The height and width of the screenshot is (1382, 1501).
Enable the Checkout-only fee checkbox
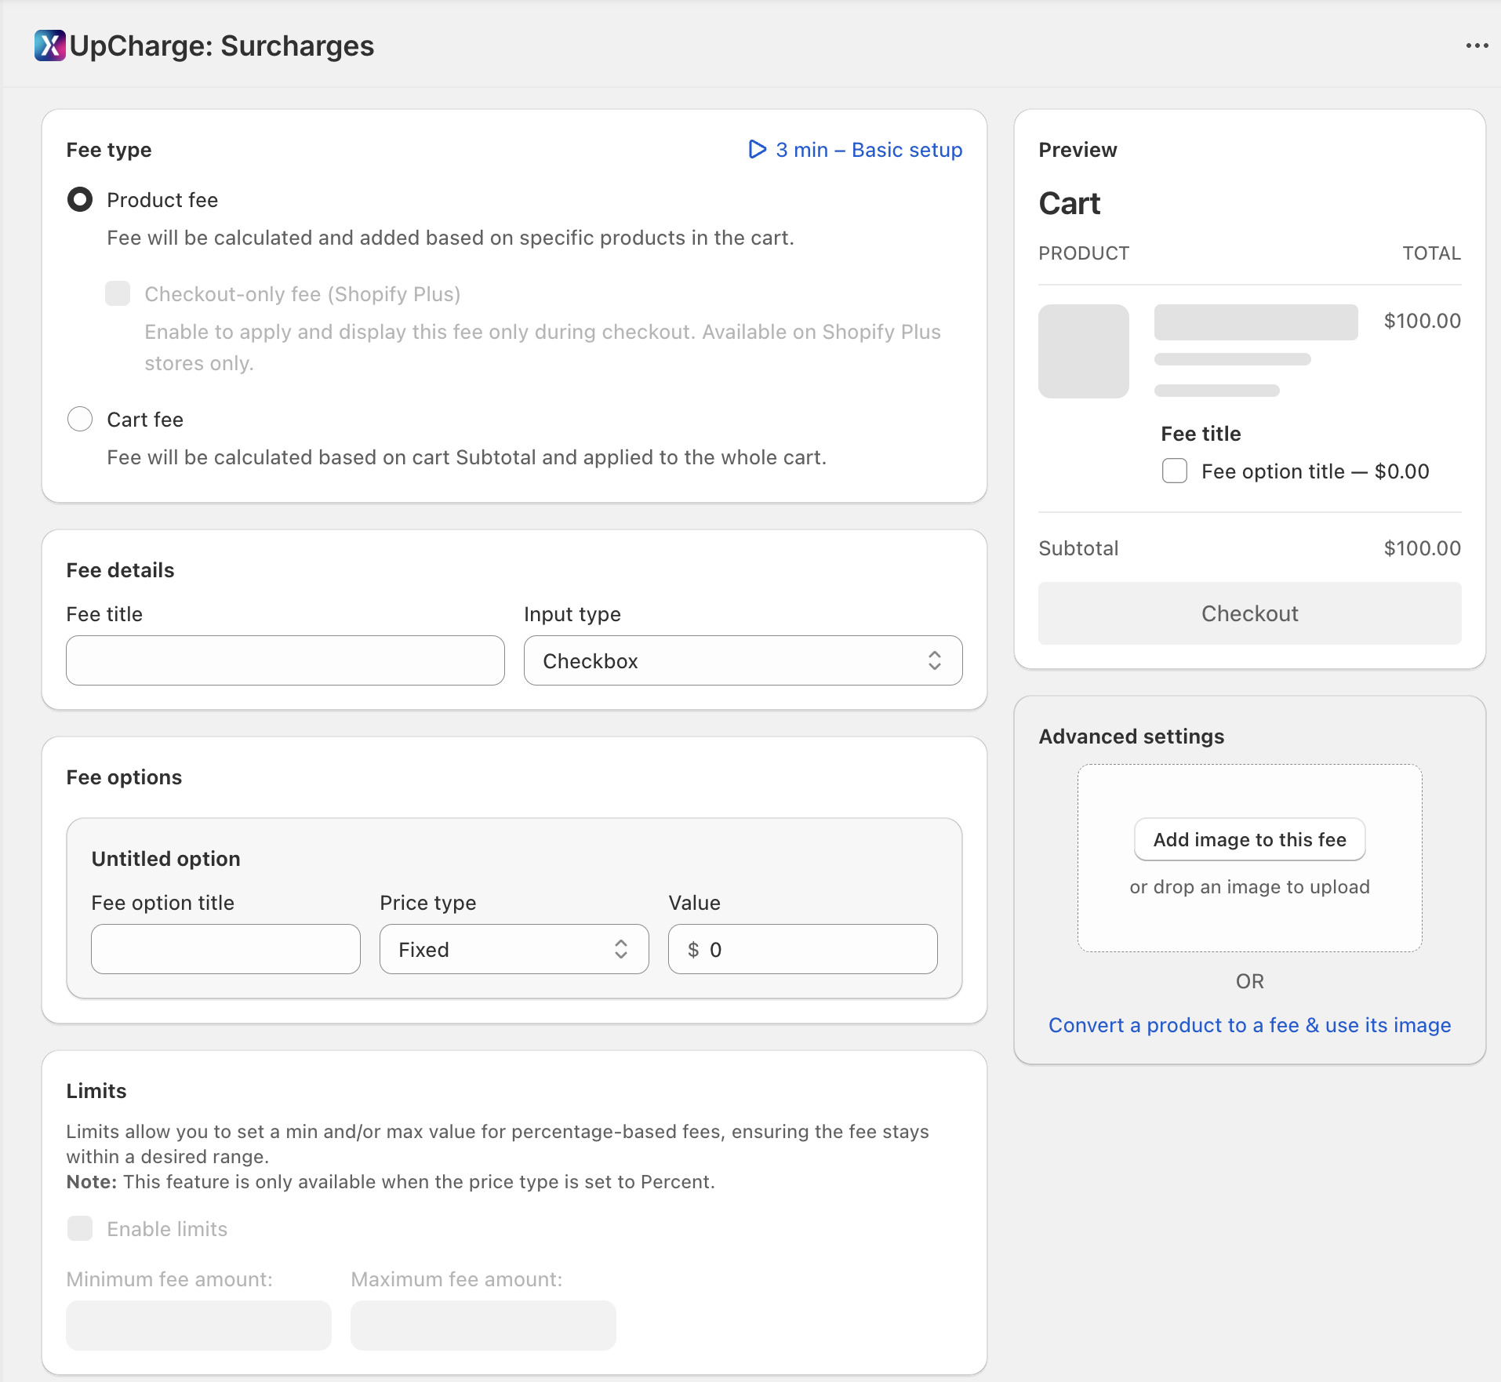coord(117,293)
